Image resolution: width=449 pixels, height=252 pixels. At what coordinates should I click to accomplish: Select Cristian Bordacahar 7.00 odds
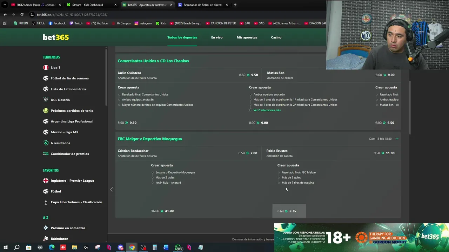(248, 153)
